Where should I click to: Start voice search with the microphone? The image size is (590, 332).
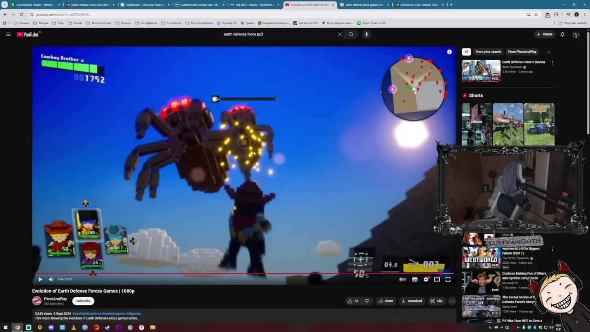click(x=366, y=34)
